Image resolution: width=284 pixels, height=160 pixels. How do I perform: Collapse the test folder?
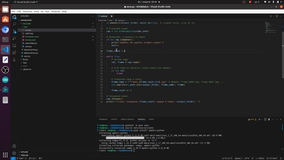tap(23, 27)
